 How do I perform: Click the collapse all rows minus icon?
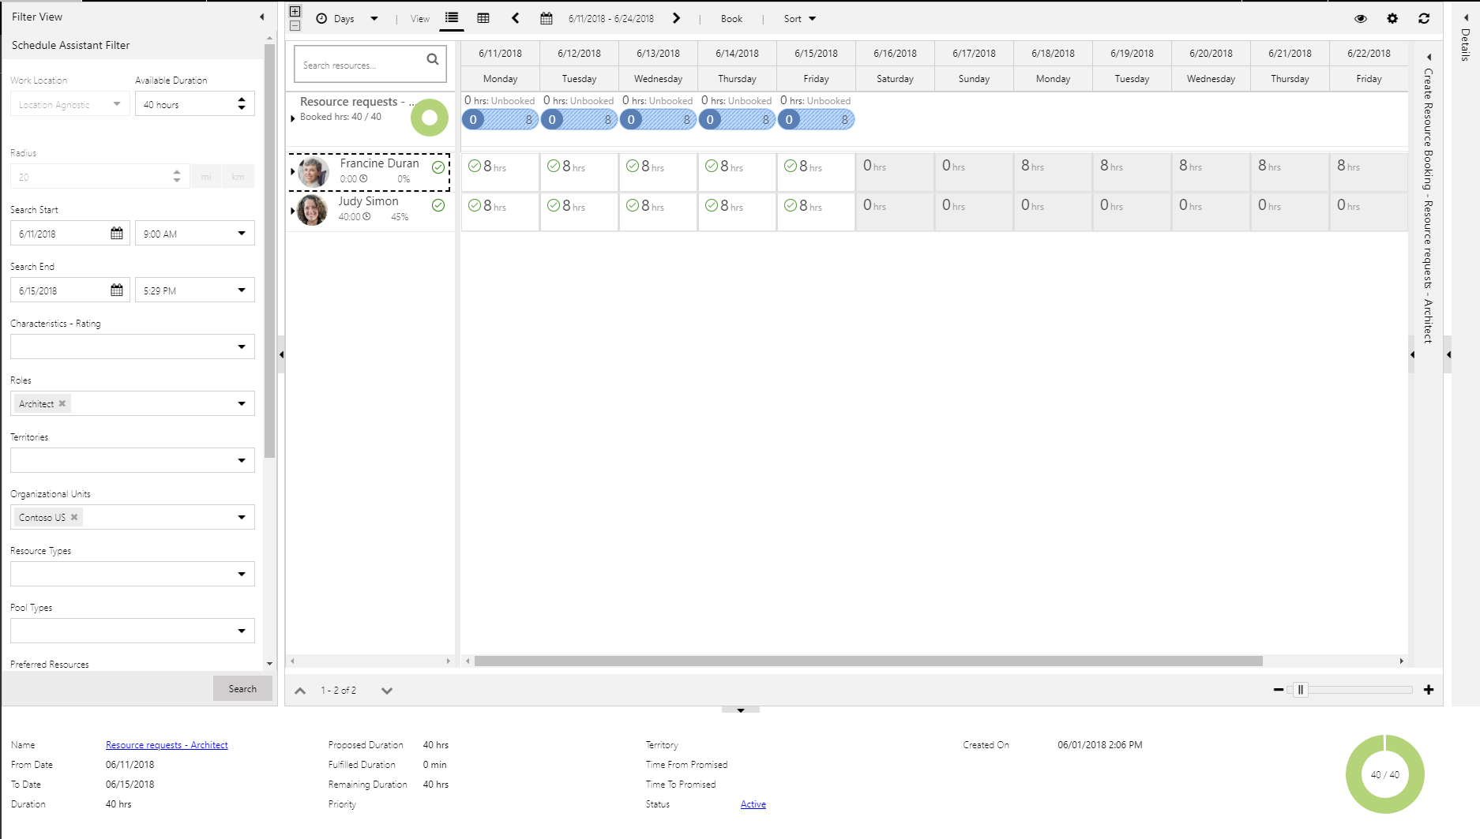tap(295, 25)
